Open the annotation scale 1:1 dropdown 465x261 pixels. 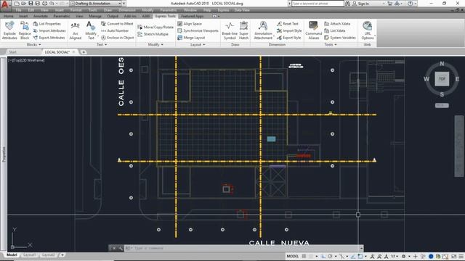coord(395,256)
